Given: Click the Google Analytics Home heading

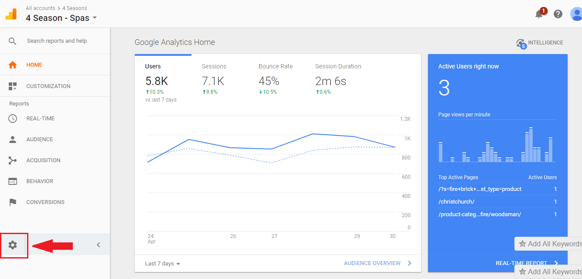Looking at the screenshot, I should coord(175,42).
